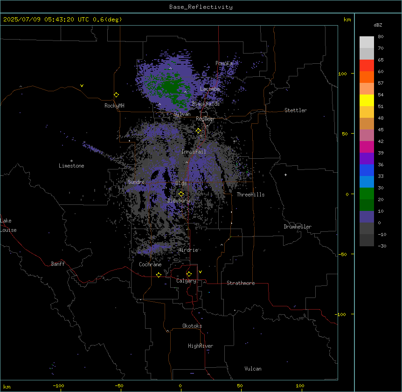Select the bright yellow 54–51 dBZ swatch
This screenshot has height=392, width=402.
(367, 100)
